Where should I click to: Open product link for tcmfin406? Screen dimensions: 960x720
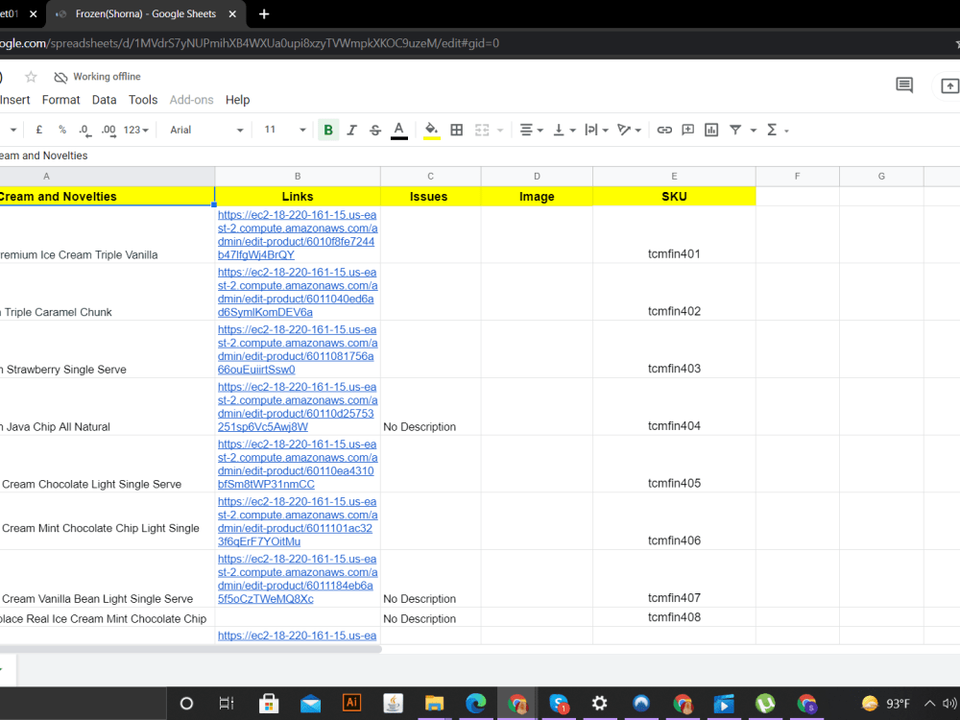point(298,521)
